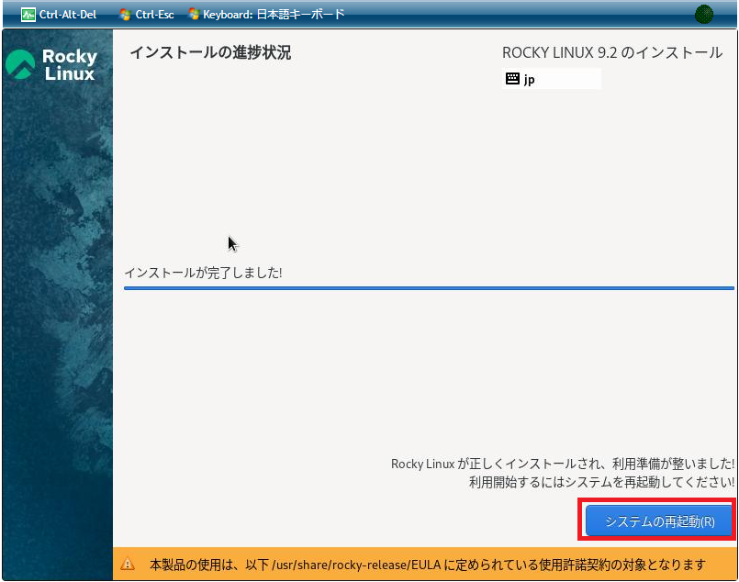The height and width of the screenshot is (582, 739).
Task: Click the インストールが完了しました! status message
Action: [x=203, y=273]
